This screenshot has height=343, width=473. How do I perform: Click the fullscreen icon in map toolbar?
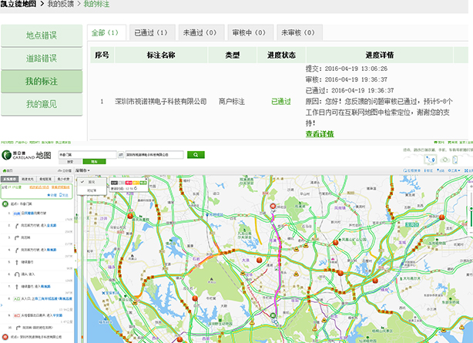tap(468, 170)
